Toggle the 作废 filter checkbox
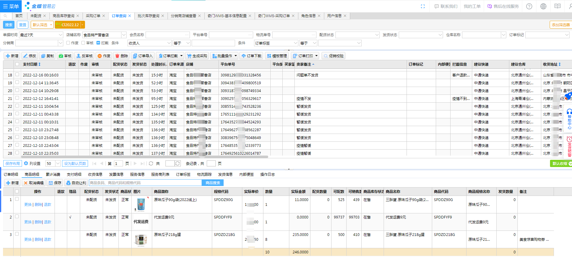 point(68,43)
